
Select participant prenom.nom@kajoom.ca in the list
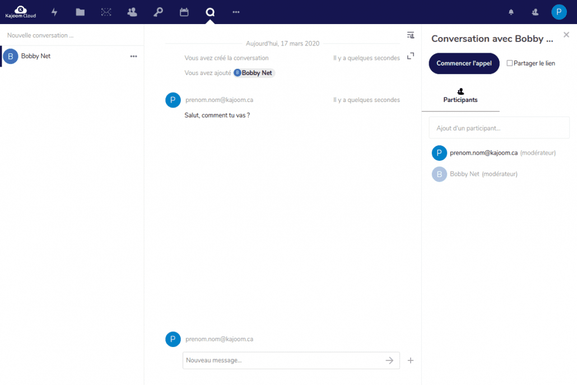click(499, 153)
